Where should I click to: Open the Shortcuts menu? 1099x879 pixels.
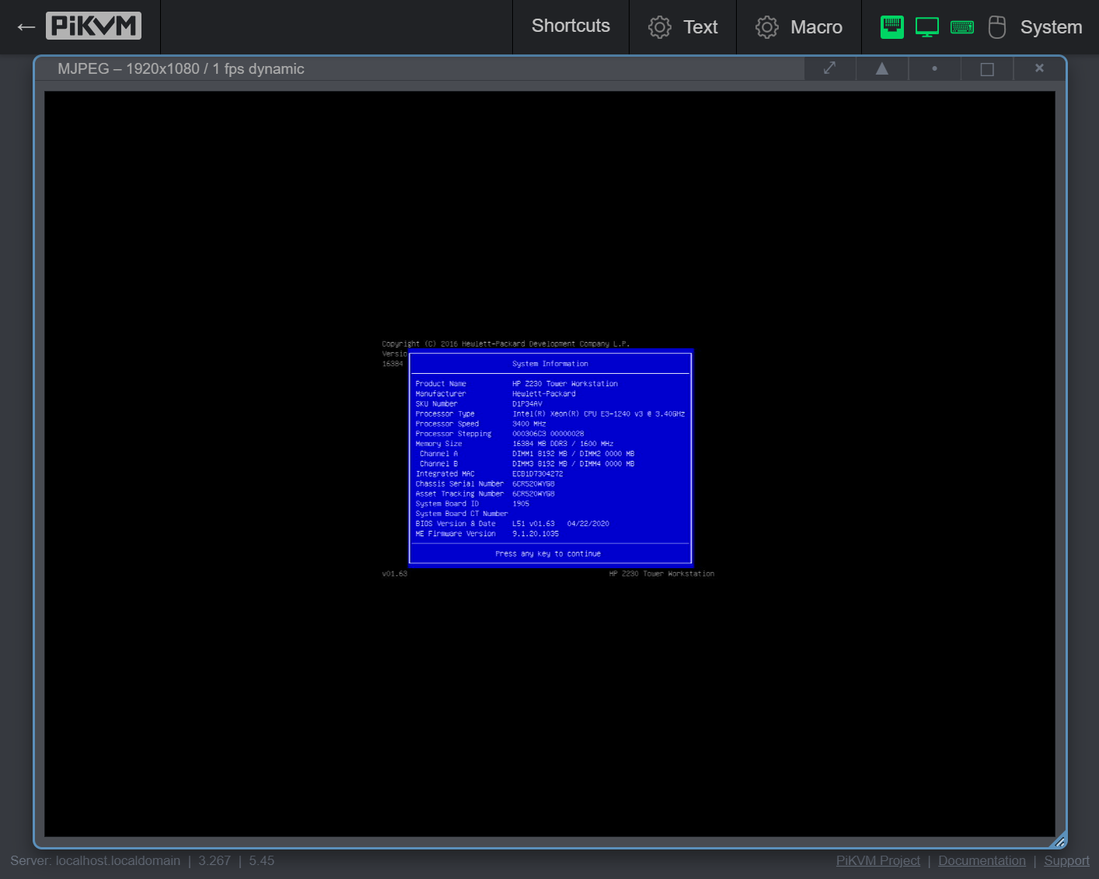coord(570,26)
